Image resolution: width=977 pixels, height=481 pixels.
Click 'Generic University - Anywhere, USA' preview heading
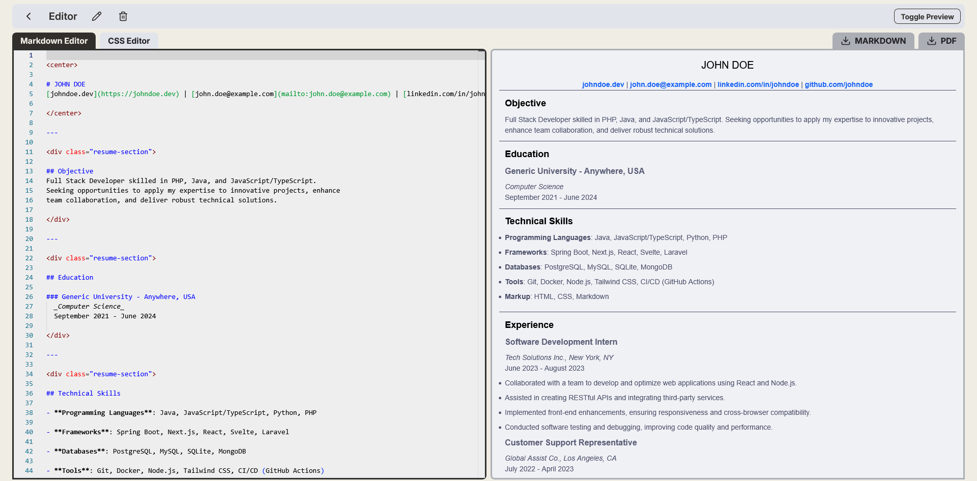(574, 171)
